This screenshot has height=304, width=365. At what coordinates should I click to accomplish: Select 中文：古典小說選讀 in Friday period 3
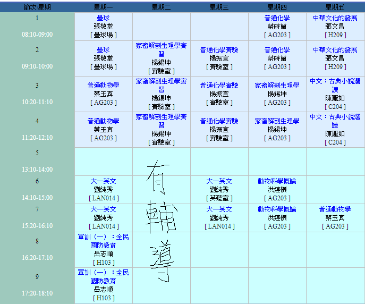[335, 86]
